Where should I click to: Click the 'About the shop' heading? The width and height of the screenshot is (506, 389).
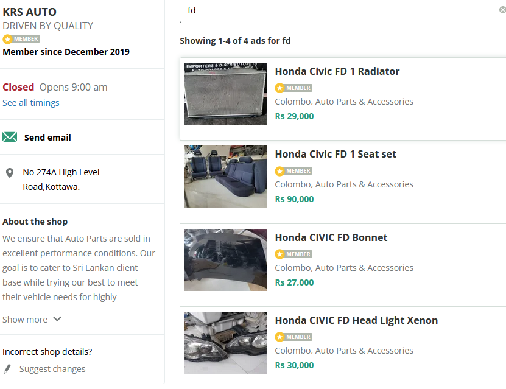(35, 222)
